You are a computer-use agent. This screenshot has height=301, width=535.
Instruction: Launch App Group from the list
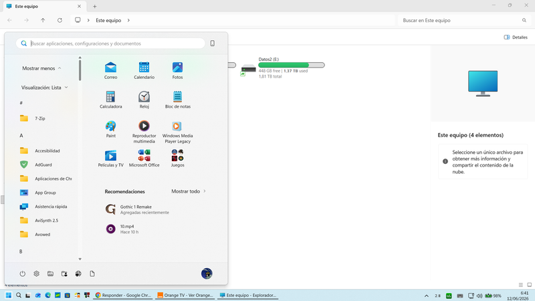pyautogui.click(x=45, y=193)
